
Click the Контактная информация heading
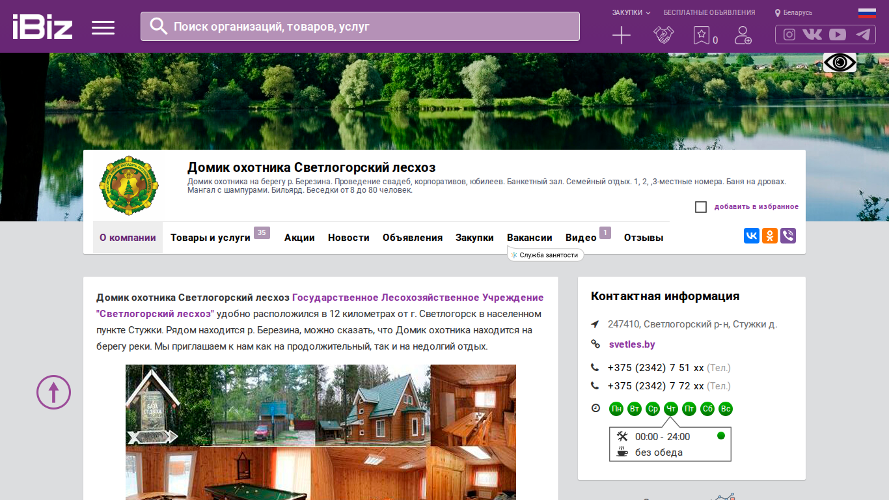pyautogui.click(x=665, y=296)
